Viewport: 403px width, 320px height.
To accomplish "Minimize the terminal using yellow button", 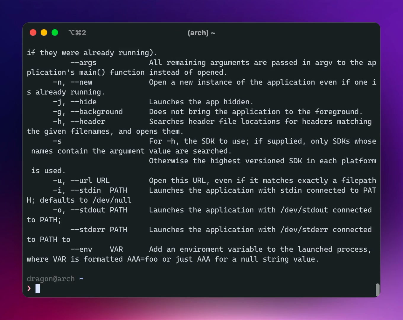I will [x=44, y=33].
